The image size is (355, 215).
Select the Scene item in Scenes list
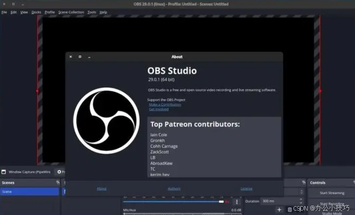pyautogui.click(x=30, y=192)
